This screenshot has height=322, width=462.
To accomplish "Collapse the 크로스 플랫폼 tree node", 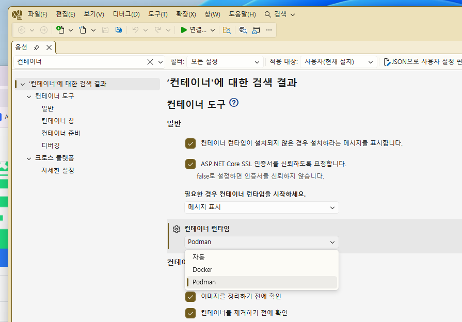I will pyautogui.click(x=29, y=158).
